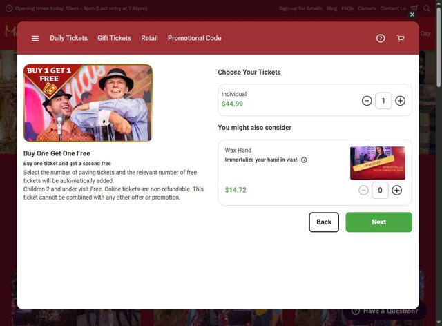Image resolution: width=442 pixels, height=326 pixels.
Task: Close the ticket modal with X
Action: (412, 15)
